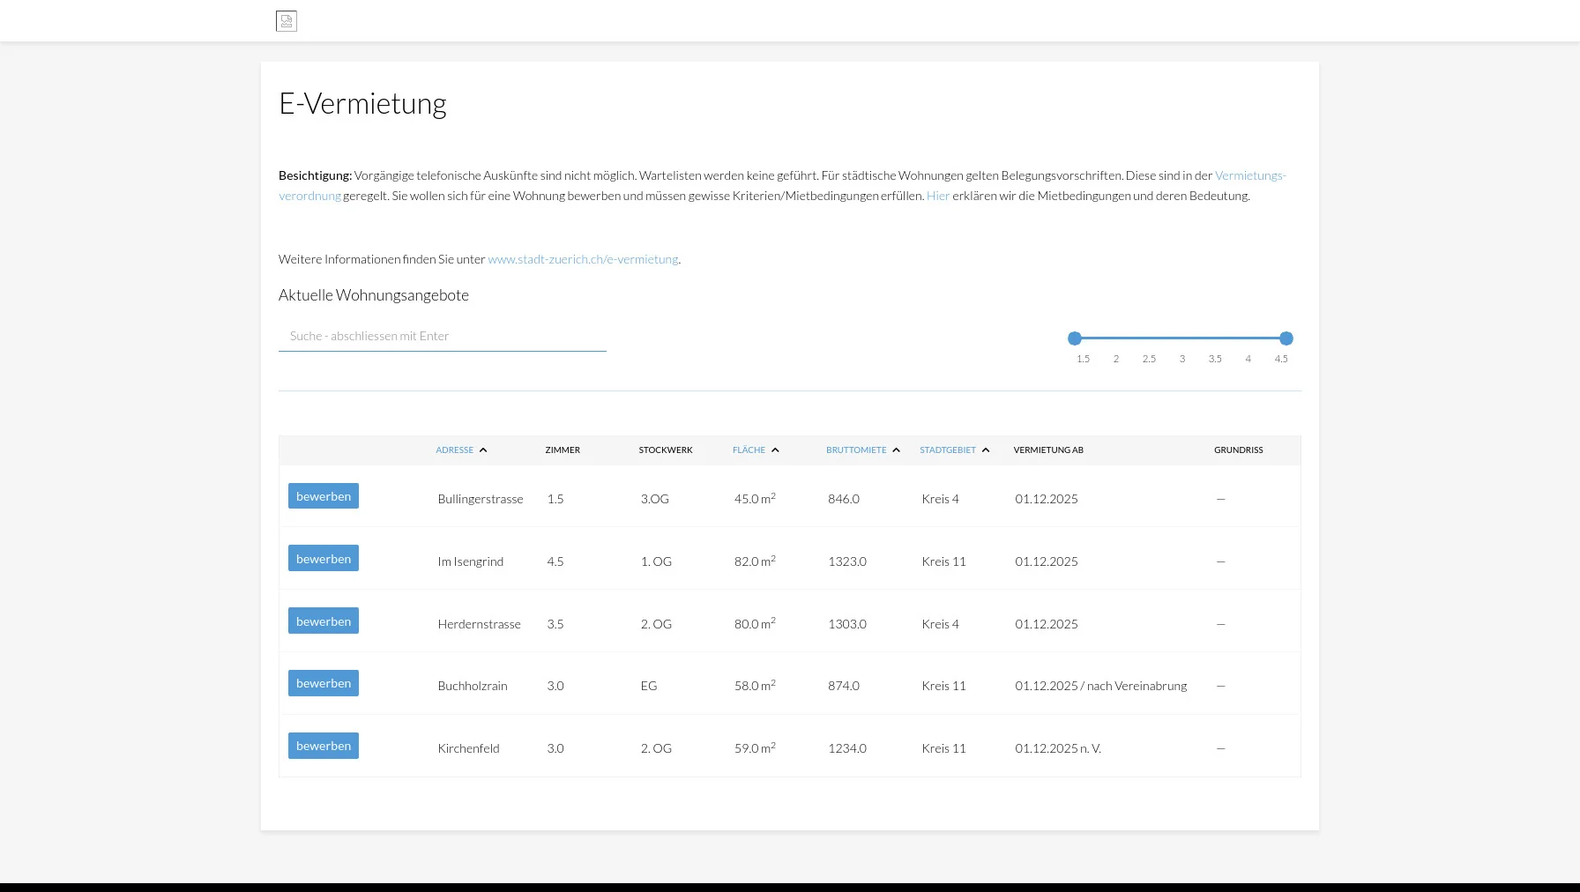Apply for the Bullingerstrasse apartment
The width and height of the screenshot is (1580, 892).
323,496
